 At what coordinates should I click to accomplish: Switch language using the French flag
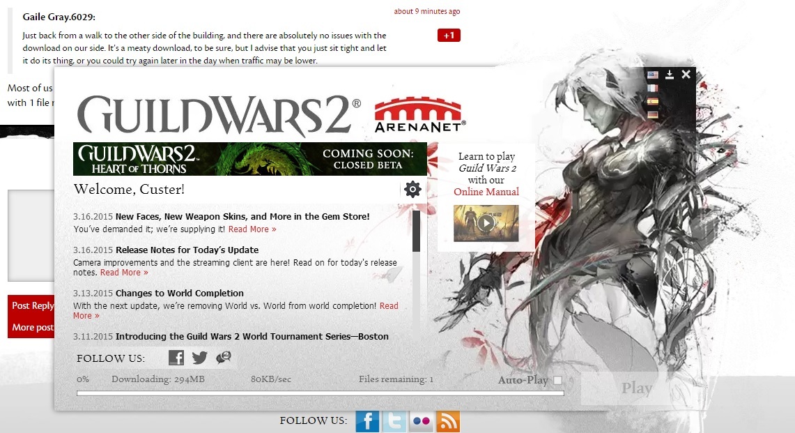click(x=653, y=88)
